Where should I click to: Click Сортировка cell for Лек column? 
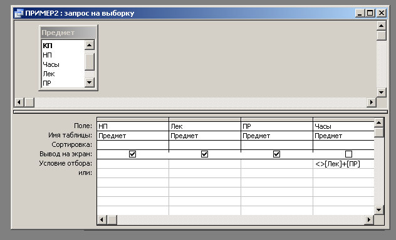click(205, 145)
